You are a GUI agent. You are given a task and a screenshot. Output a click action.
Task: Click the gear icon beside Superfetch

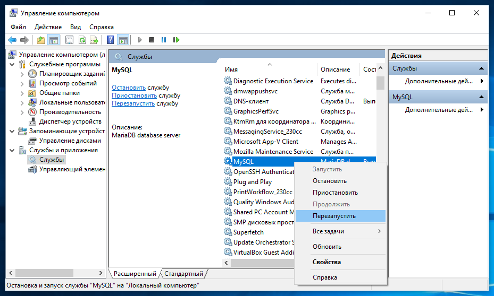coord(228,232)
